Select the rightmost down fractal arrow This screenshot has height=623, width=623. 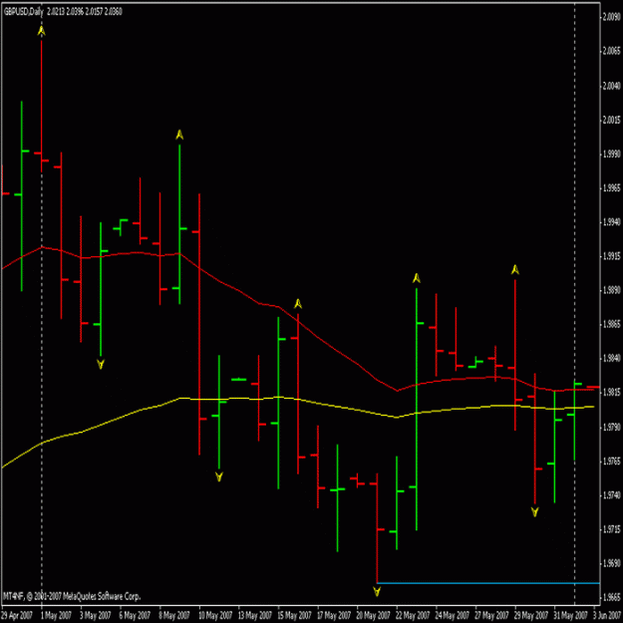[535, 512]
